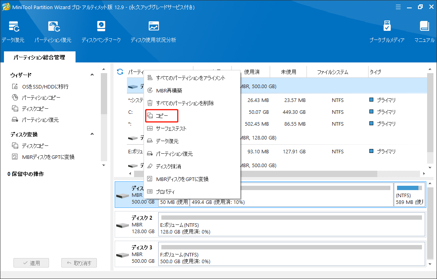Sort by 使用済 column header
Screen dimensions: 437x279
point(252,72)
